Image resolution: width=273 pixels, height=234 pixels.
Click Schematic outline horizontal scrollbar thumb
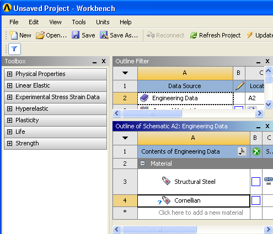[159, 230]
